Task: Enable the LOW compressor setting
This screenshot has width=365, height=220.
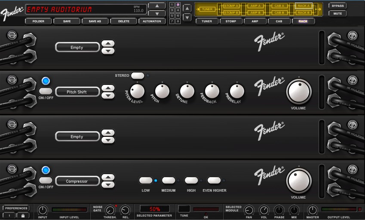Action: coord(146,180)
